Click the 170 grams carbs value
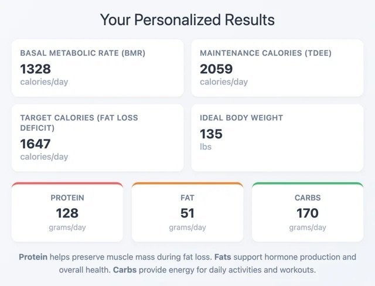375x286 pixels. click(x=308, y=213)
